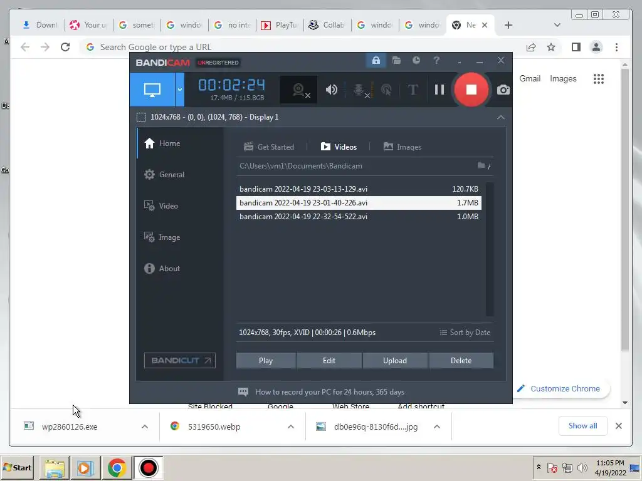The width and height of the screenshot is (642, 481).
Task: Open Chrome tab search chevron
Action: coord(557,25)
